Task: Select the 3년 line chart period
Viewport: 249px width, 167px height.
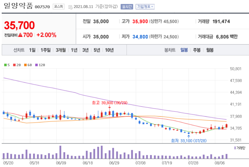Action: (86, 50)
